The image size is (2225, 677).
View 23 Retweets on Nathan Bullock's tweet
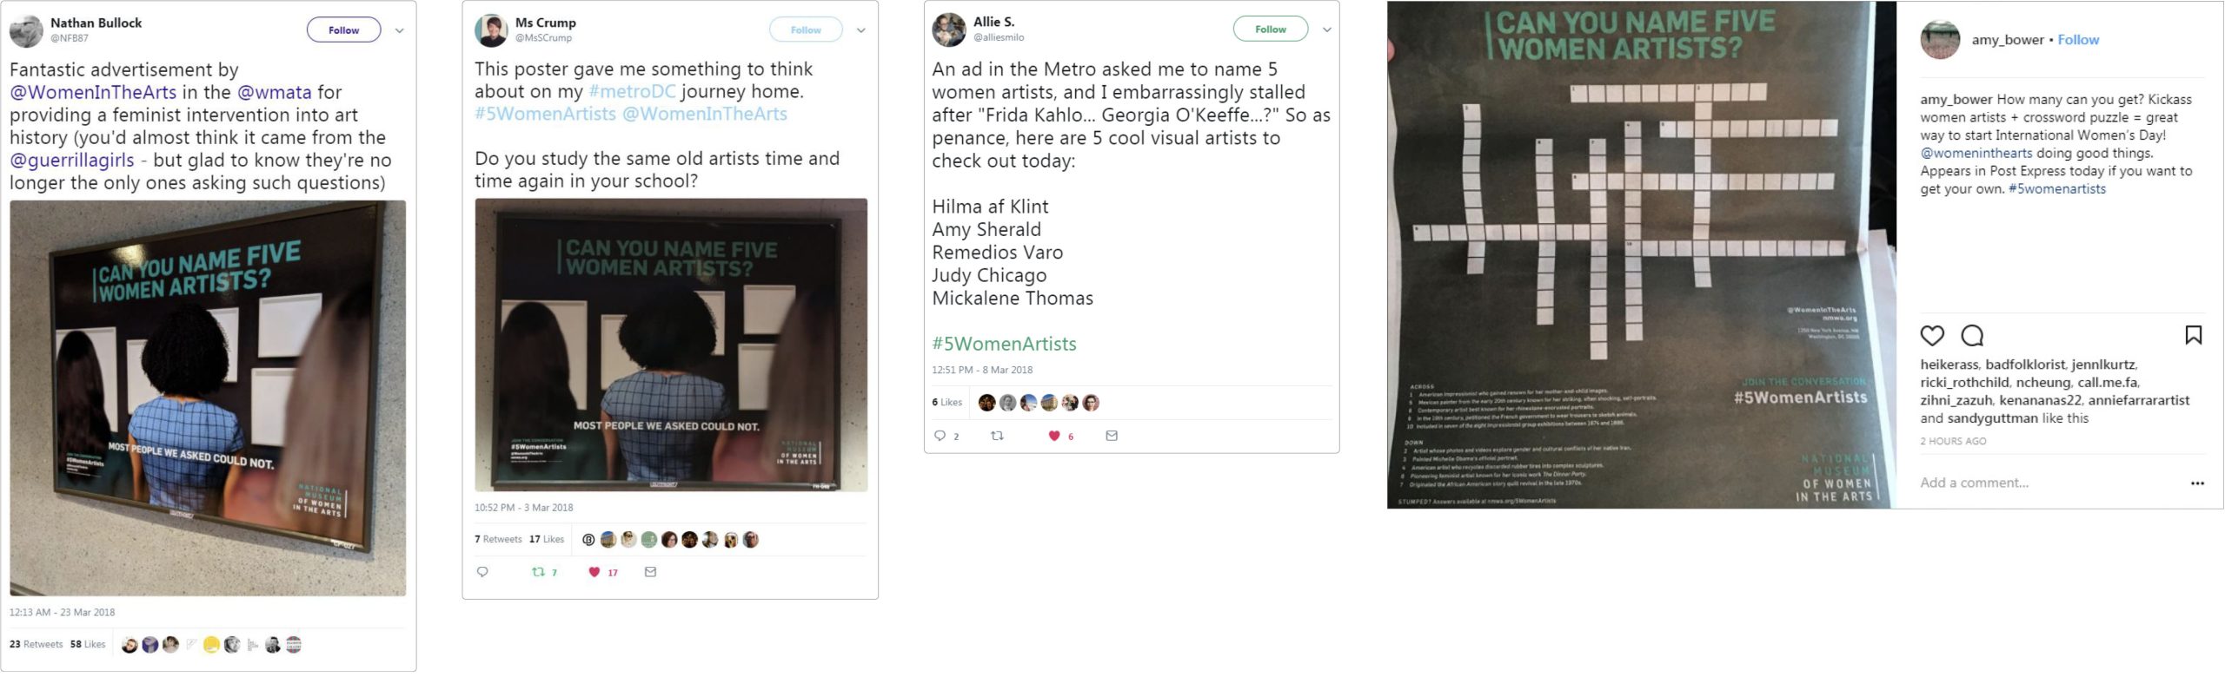pyautogui.click(x=37, y=644)
